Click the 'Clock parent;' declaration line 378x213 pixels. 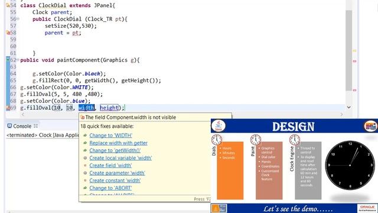53,12
